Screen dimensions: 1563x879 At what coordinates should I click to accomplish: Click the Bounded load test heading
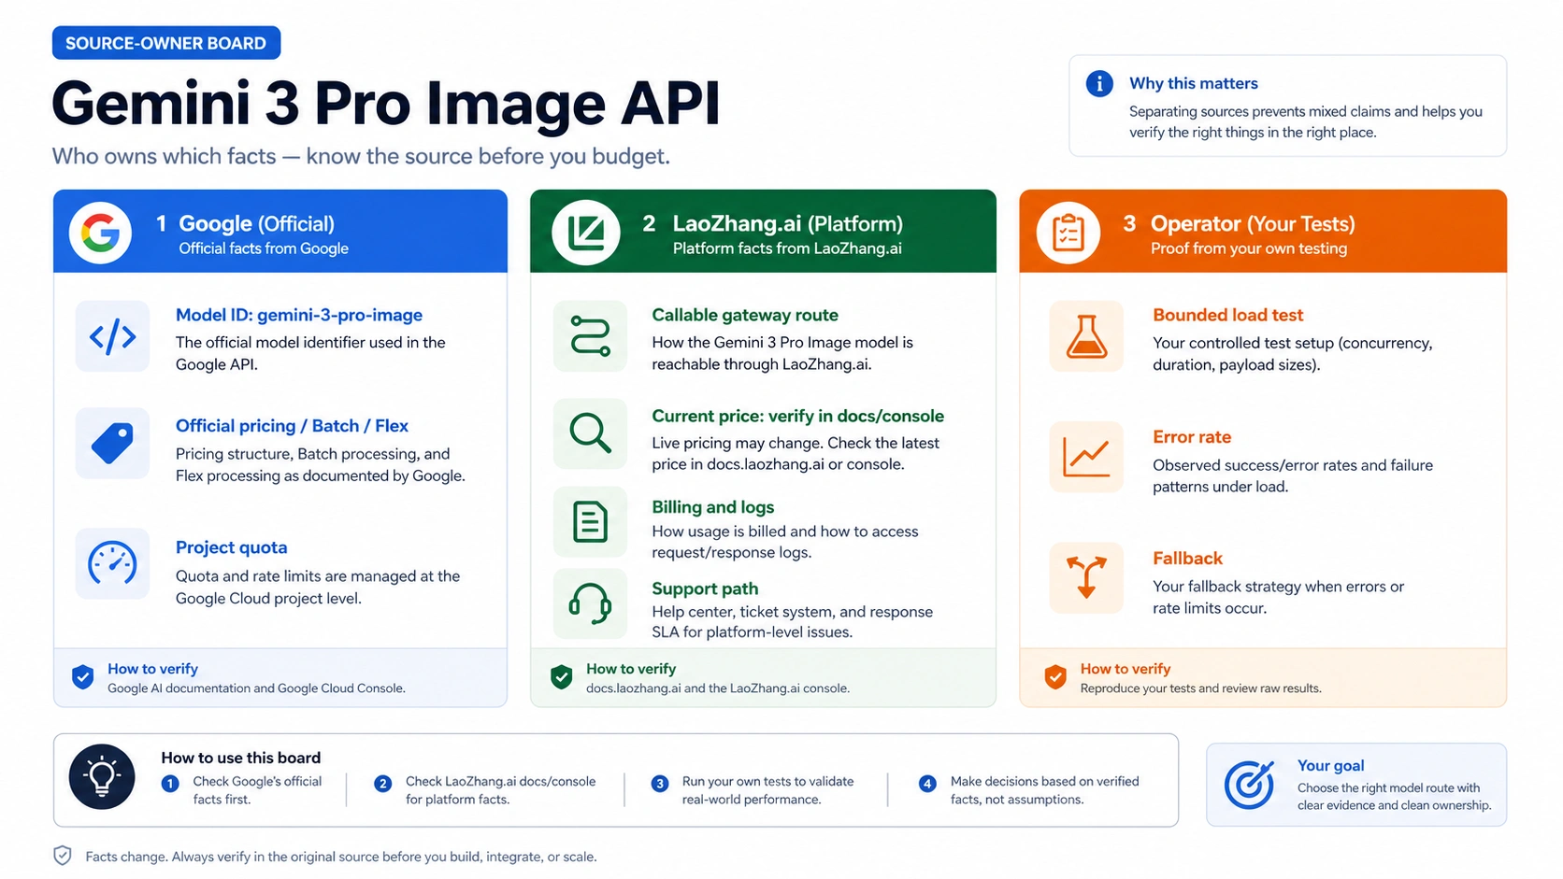[1227, 315]
